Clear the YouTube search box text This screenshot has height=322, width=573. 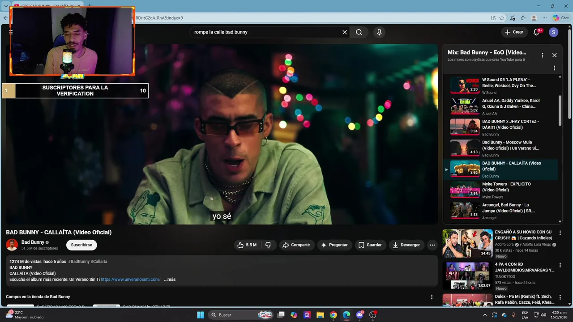click(x=345, y=32)
